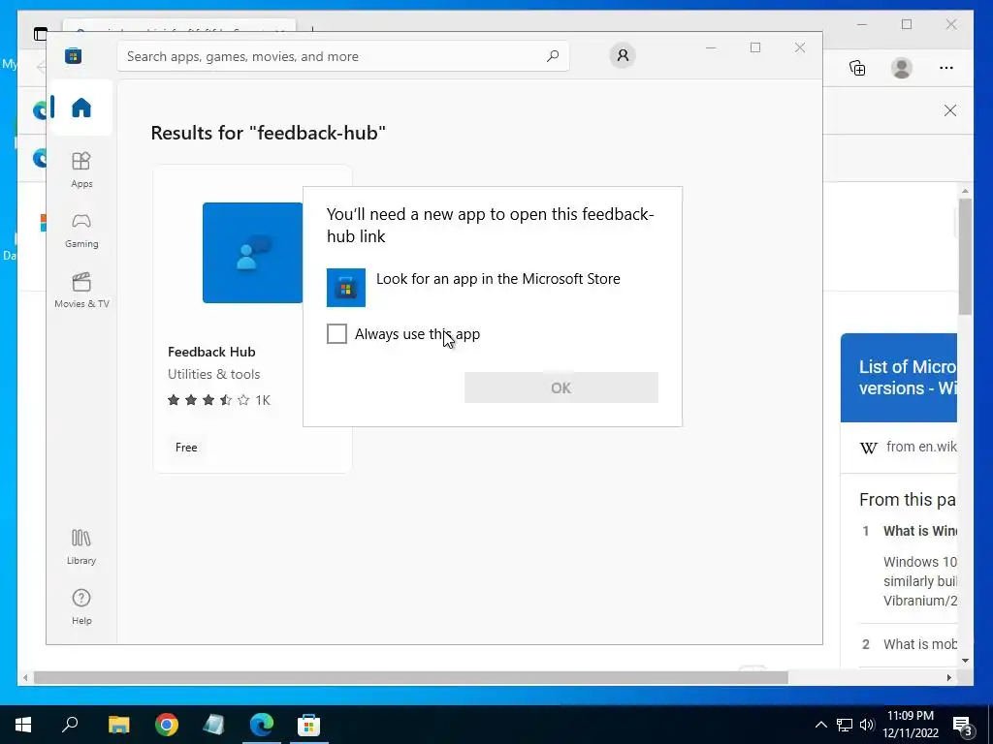Click the Edge tab actions icon at top left

[x=41, y=34]
